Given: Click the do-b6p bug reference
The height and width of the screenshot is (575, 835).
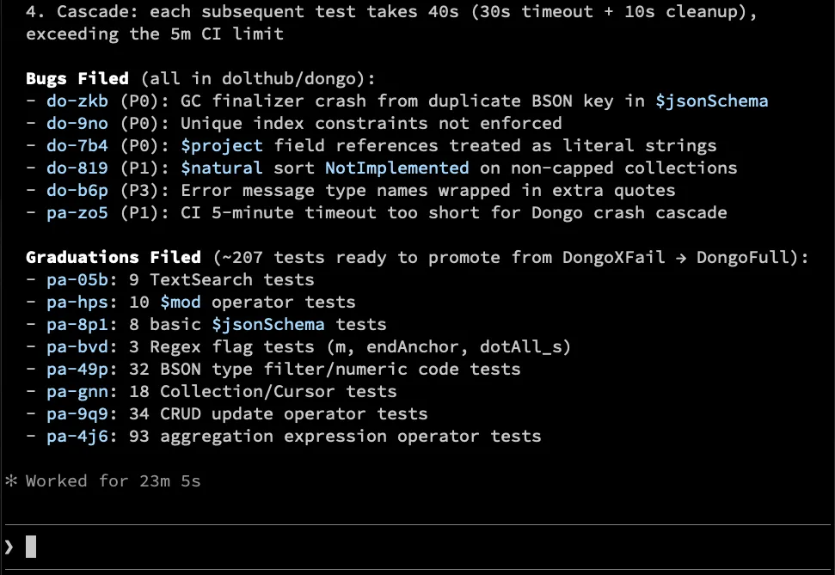Looking at the screenshot, I should 77,191.
